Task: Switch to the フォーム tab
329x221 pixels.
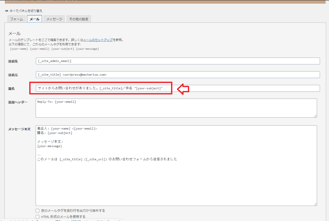Action: click(16, 19)
